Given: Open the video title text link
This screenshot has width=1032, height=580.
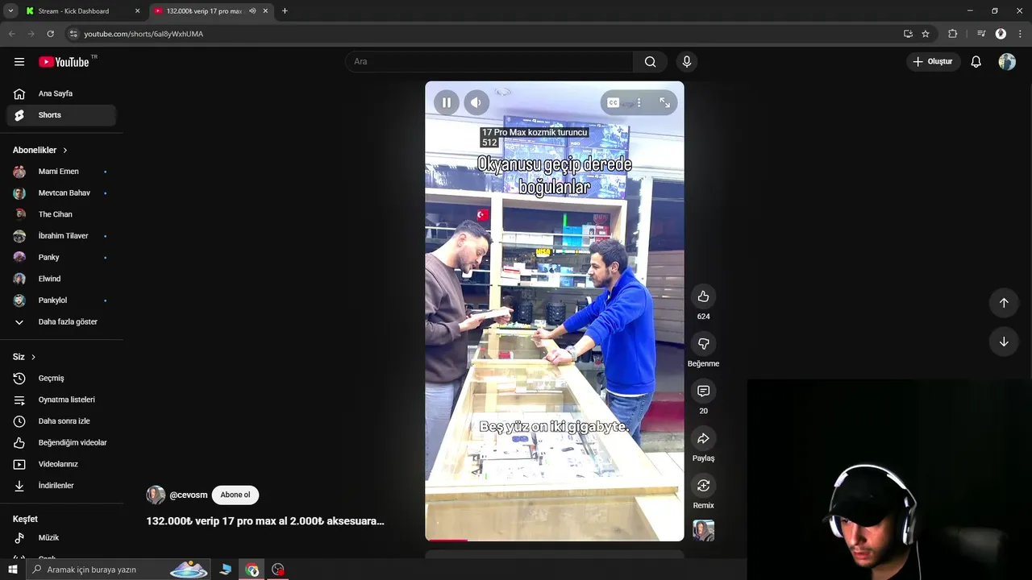Looking at the screenshot, I should click(265, 521).
